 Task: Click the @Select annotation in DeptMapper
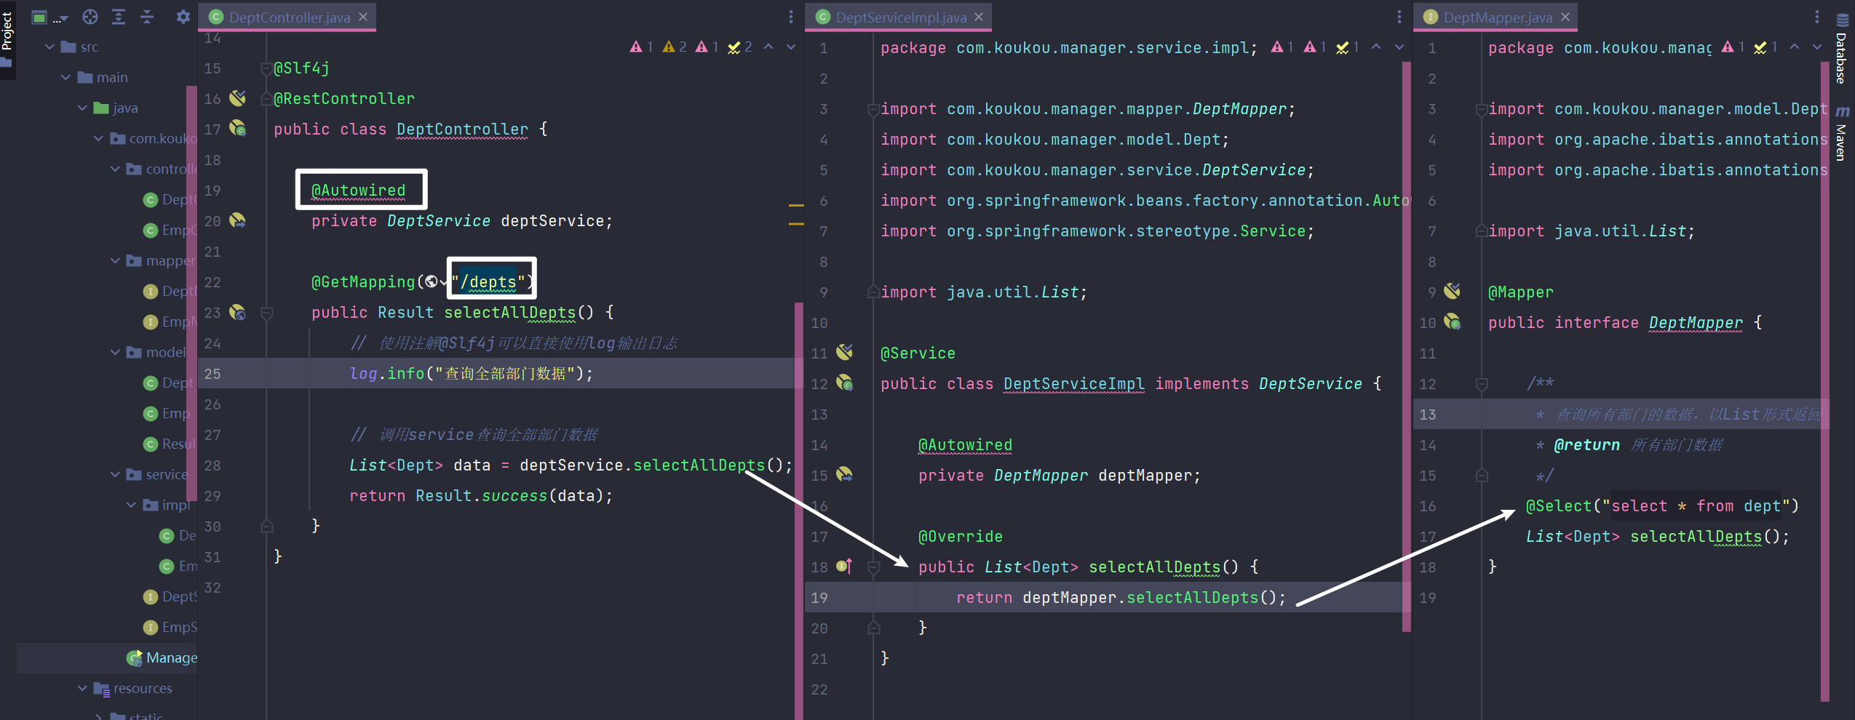click(1559, 506)
